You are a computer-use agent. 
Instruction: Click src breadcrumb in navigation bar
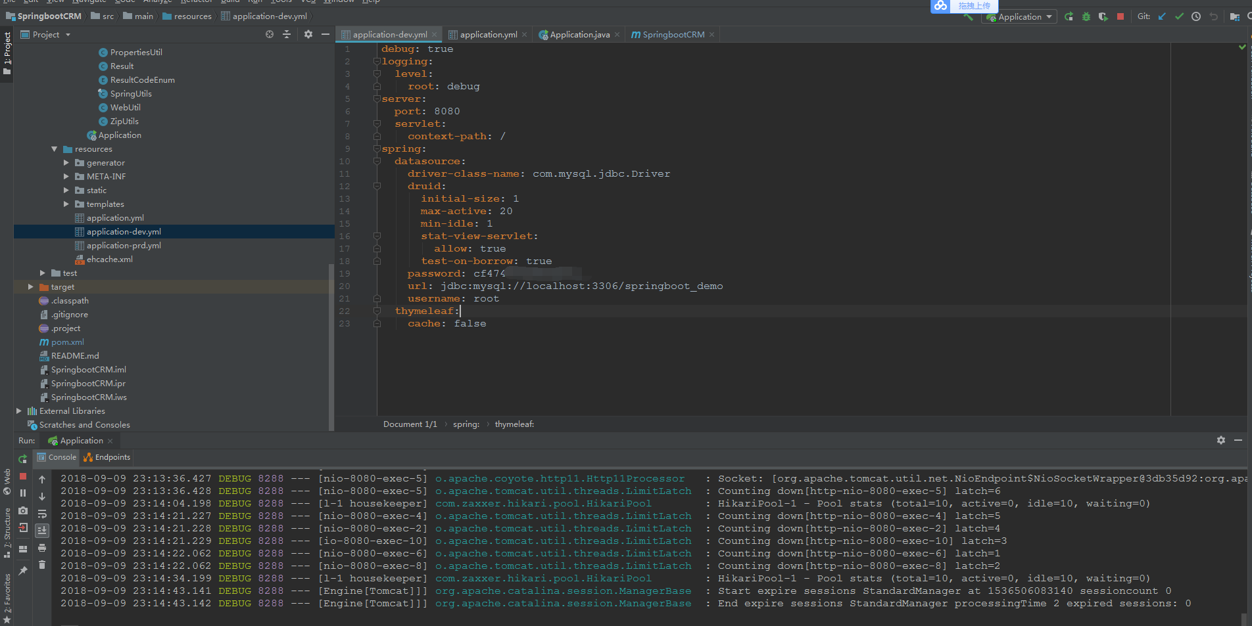tap(103, 16)
